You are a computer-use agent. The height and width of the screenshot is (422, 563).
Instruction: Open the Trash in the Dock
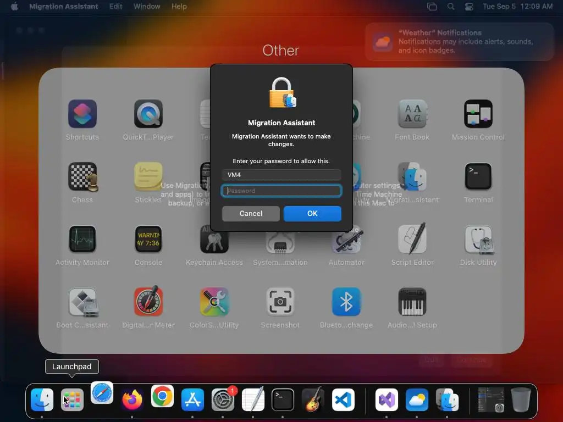pyautogui.click(x=521, y=399)
